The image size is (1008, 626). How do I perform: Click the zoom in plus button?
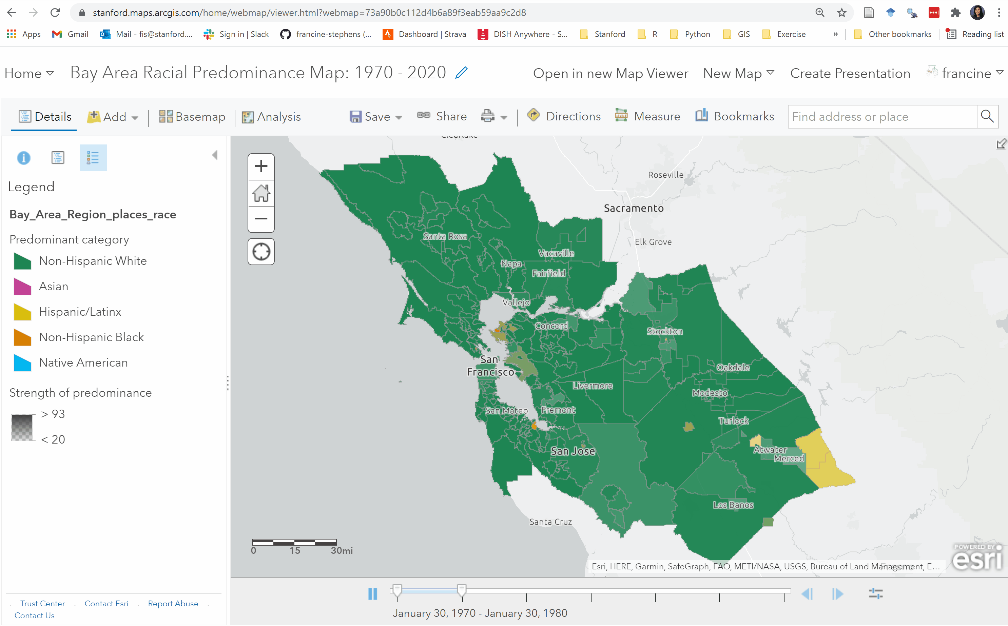[261, 167]
